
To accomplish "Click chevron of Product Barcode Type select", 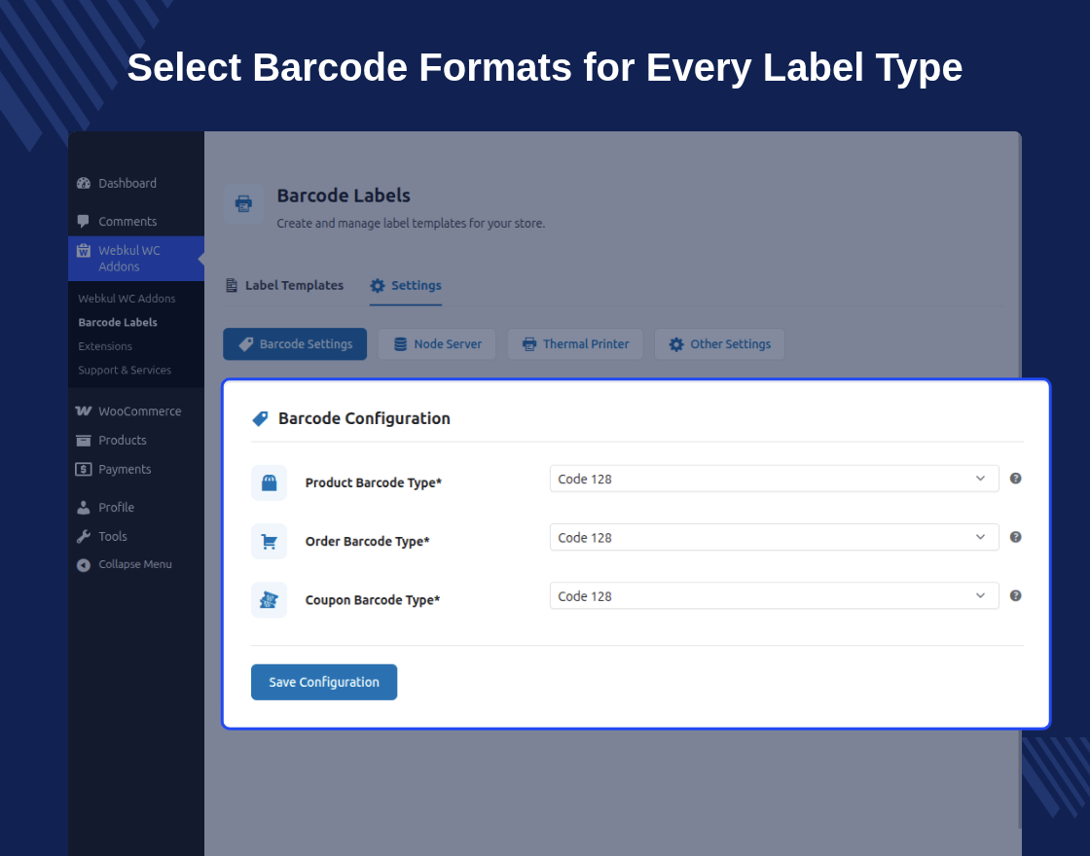I will [980, 479].
